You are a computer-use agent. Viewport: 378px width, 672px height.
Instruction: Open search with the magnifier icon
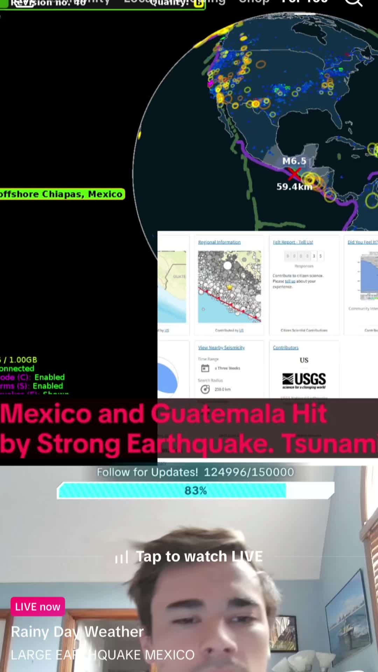coord(353,2)
